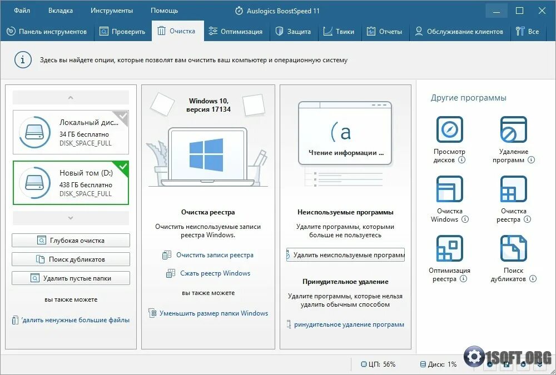The width and height of the screenshot is (556, 375).
Task: Switch to Панель инструментов tab
Action: click(47, 31)
